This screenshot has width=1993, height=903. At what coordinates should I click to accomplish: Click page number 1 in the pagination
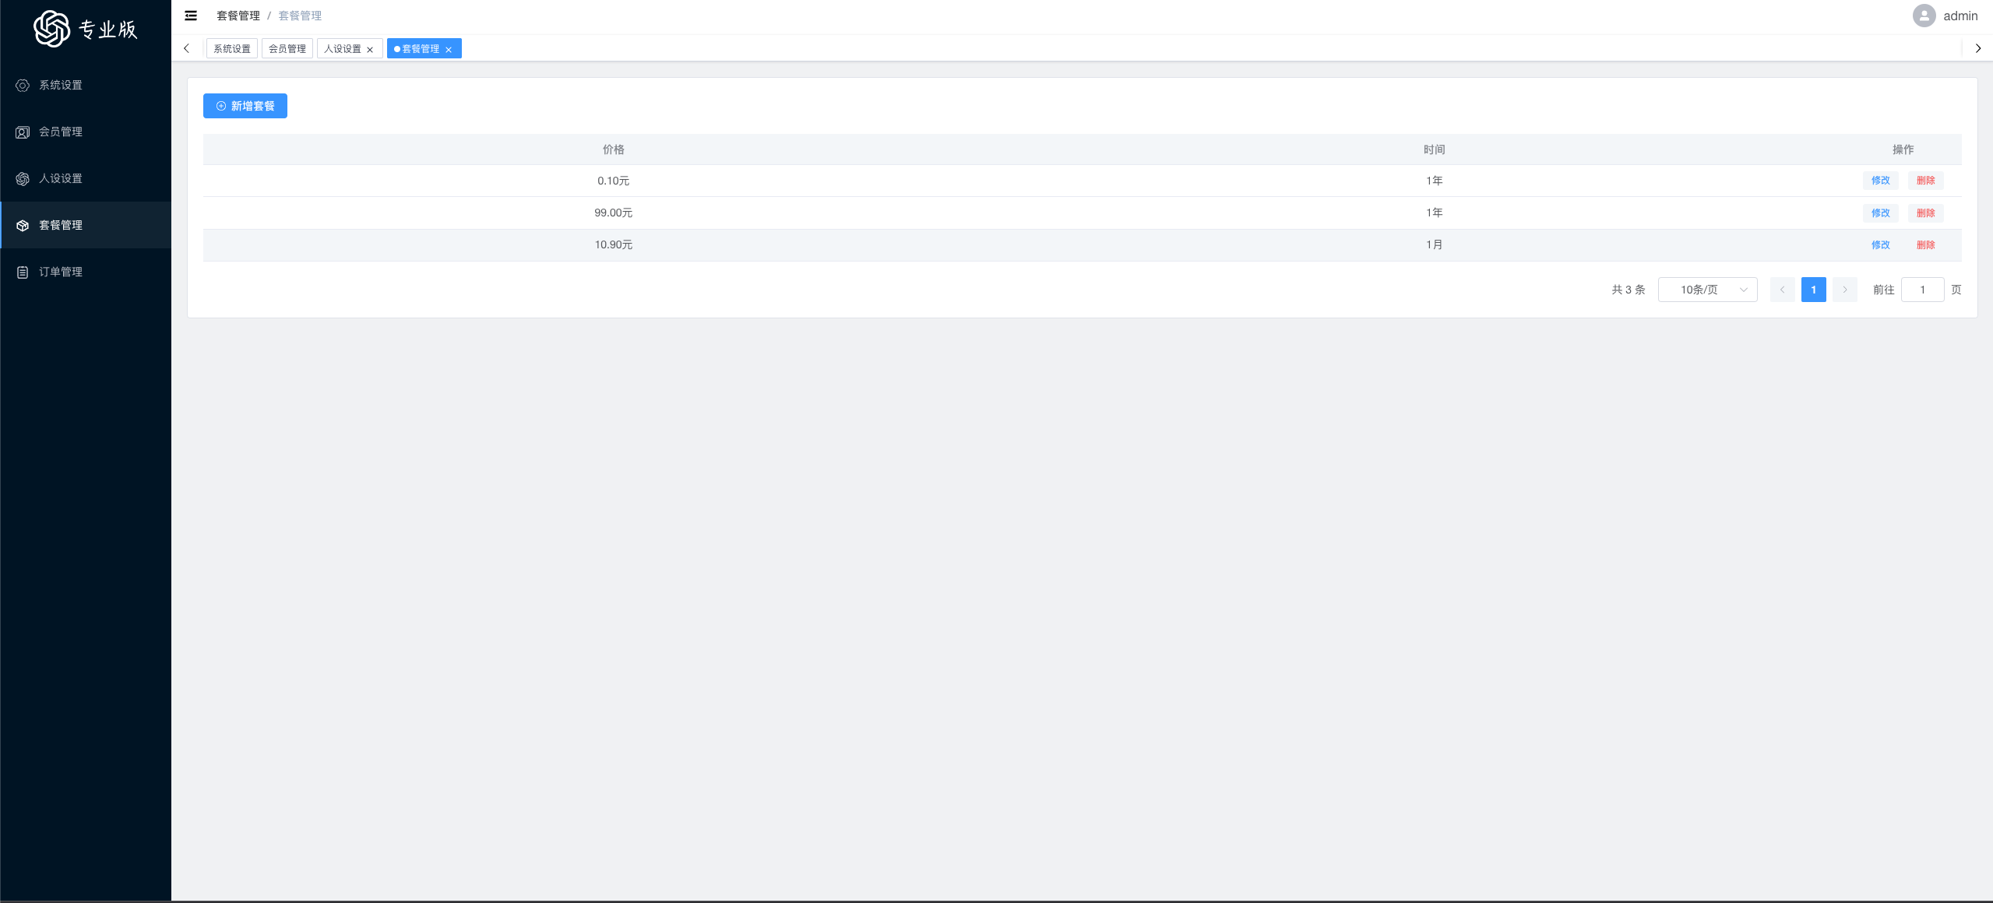click(1813, 290)
